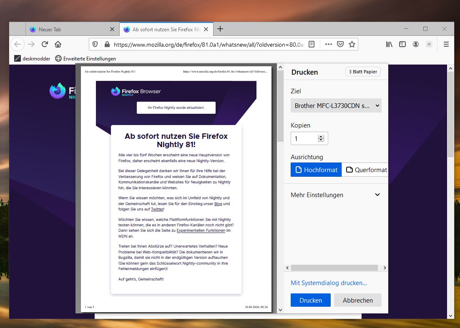Click the hash extension toolbar icon

pos(429,44)
